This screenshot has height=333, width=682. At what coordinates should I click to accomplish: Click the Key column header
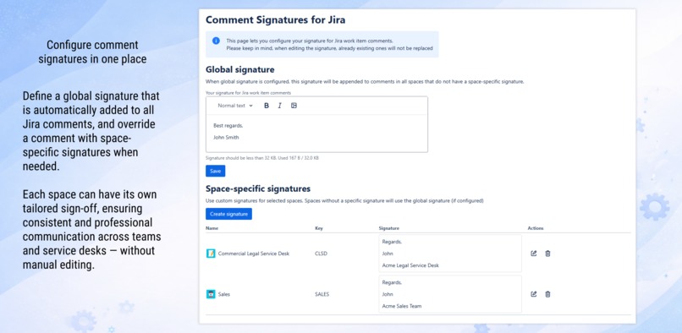[x=318, y=228]
